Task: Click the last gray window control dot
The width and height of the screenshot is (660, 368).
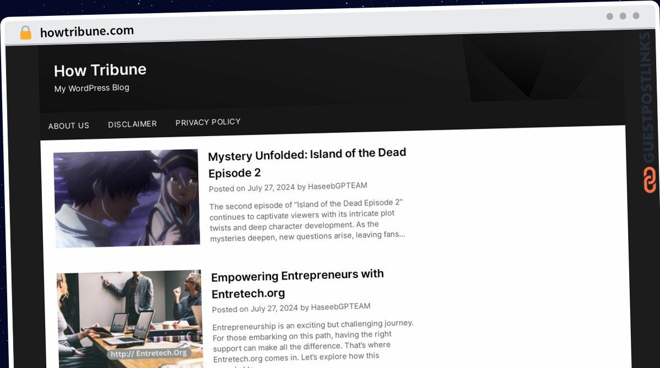Action: [x=636, y=16]
